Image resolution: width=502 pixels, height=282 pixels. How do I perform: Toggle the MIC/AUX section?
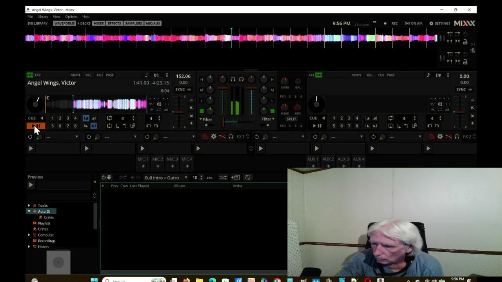[153, 23]
